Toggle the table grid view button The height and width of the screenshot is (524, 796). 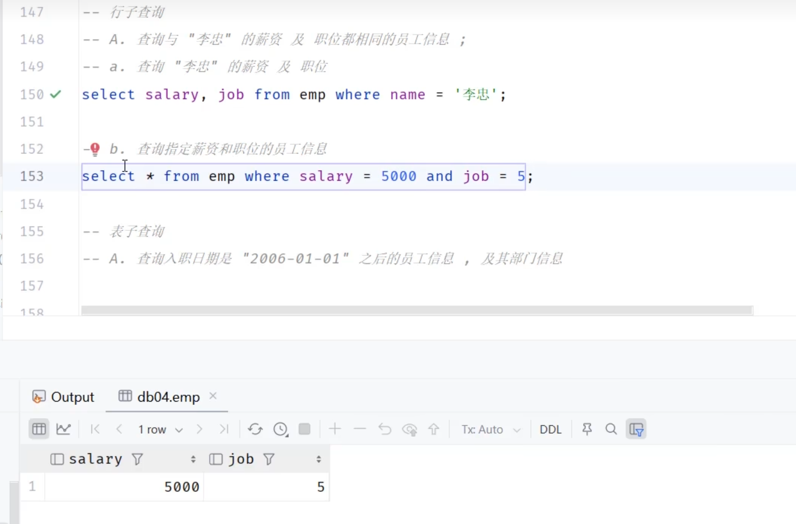[39, 429]
